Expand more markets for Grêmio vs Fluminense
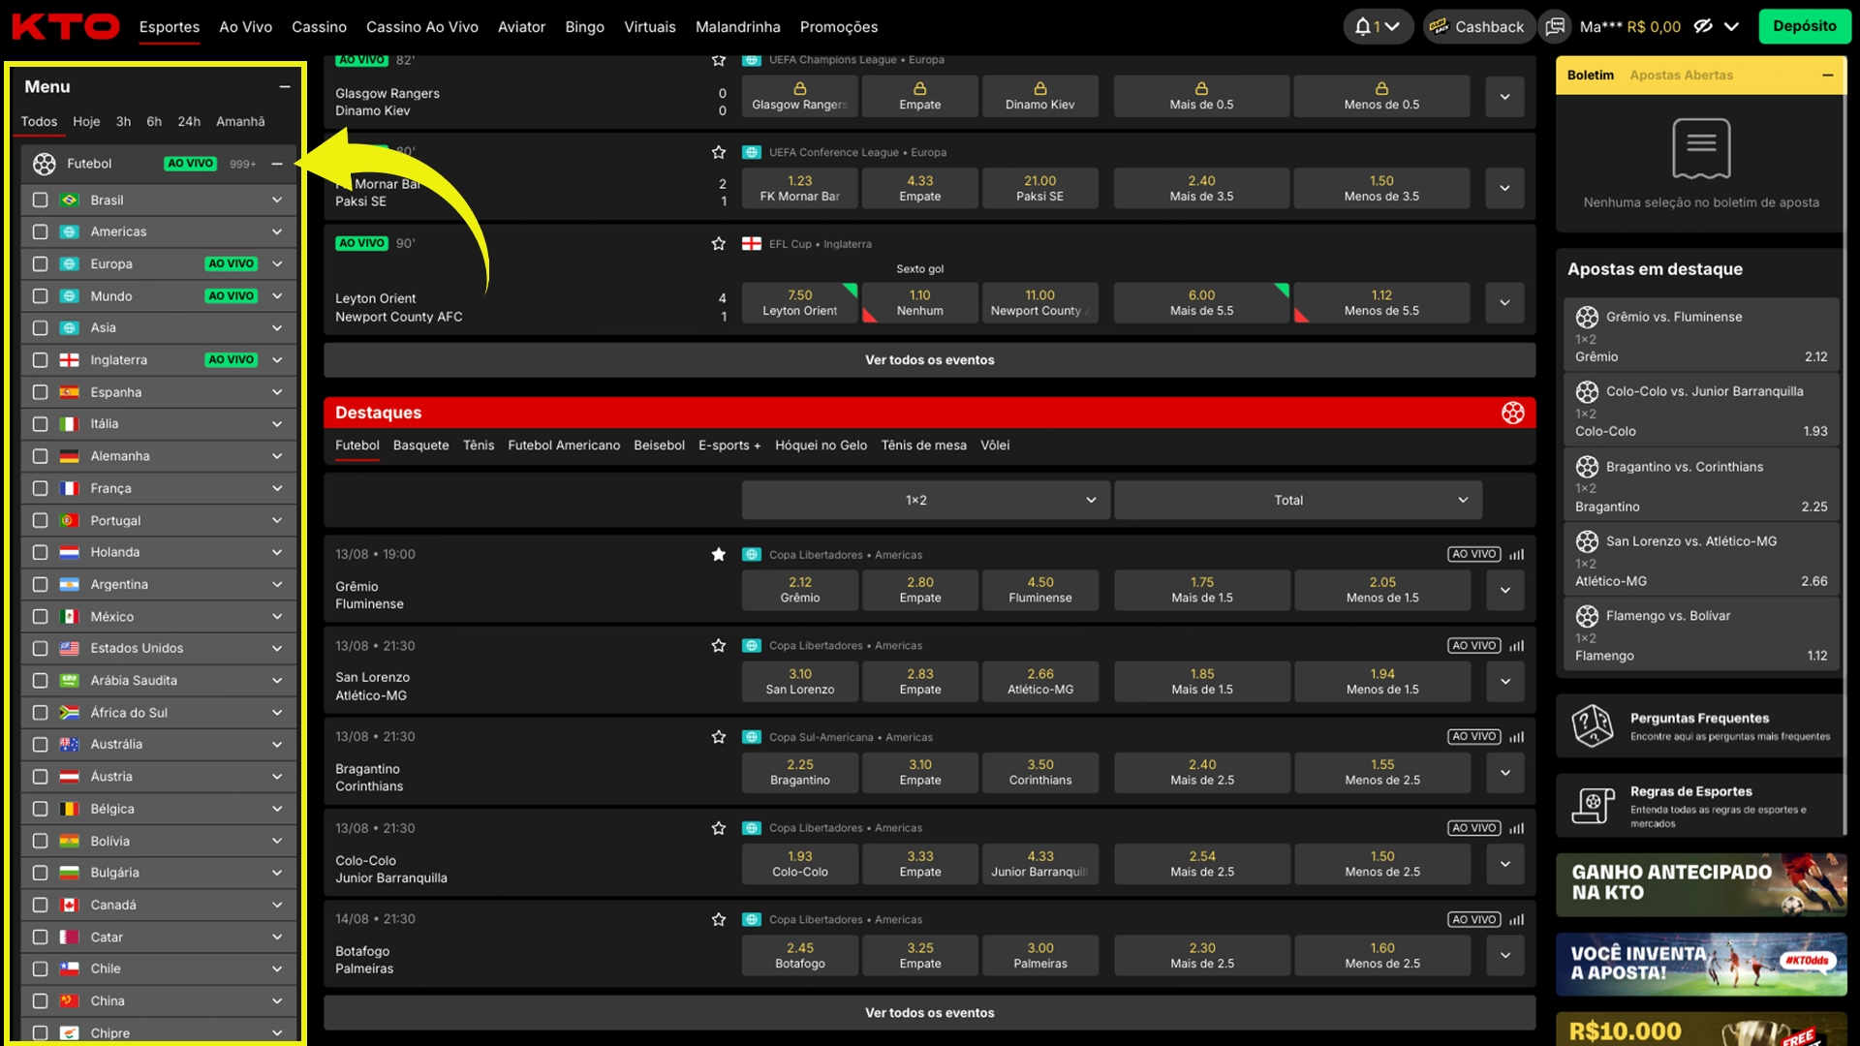The height and width of the screenshot is (1046, 1860). click(1505, 591)
